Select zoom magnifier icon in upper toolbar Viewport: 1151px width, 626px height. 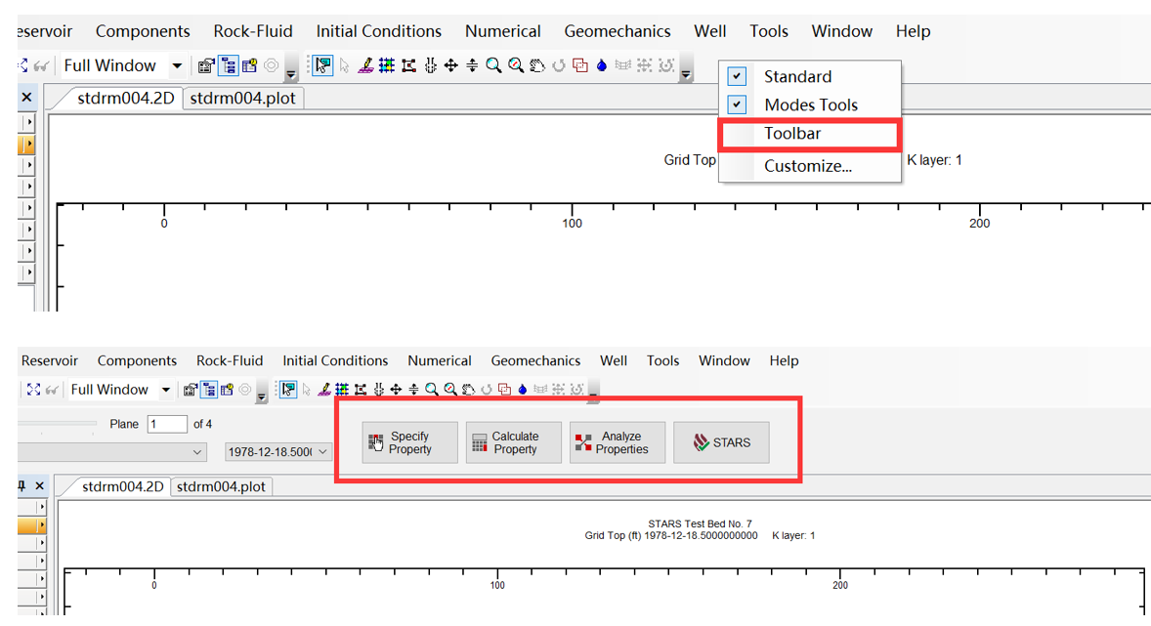493,65
